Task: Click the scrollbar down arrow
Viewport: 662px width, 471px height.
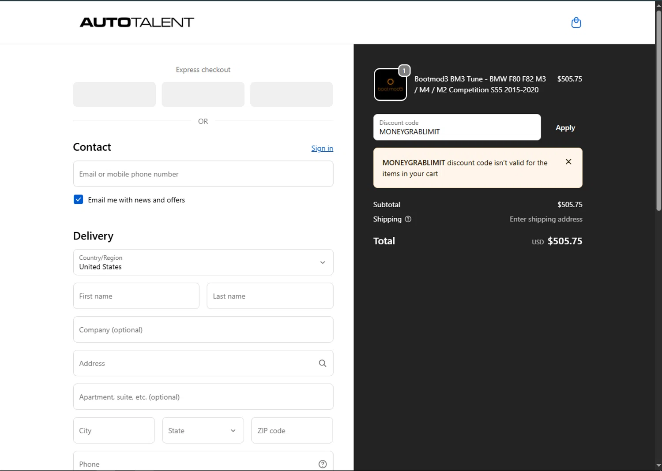Action: coord(658,465)
